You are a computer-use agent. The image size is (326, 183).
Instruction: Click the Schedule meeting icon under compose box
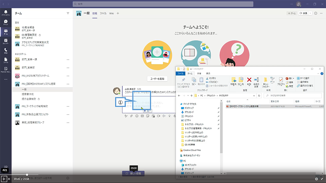point(153,116)
